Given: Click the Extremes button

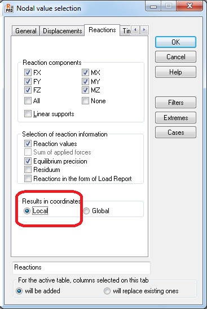Looking at the screenshot, I should tap(175, 118).
